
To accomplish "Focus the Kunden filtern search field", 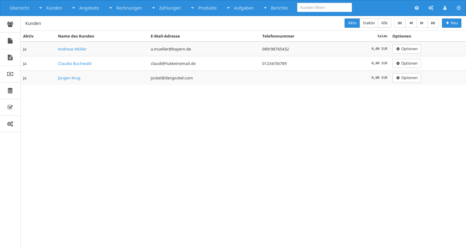I will coord(325,7).
